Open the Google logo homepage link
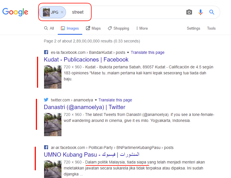The width and height of the screenshot is (231, 178). (x=15, y=12)
